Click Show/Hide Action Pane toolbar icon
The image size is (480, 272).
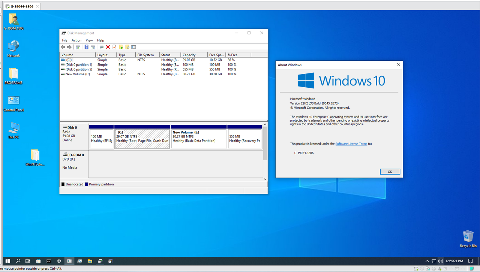click(x=93, y=47)
